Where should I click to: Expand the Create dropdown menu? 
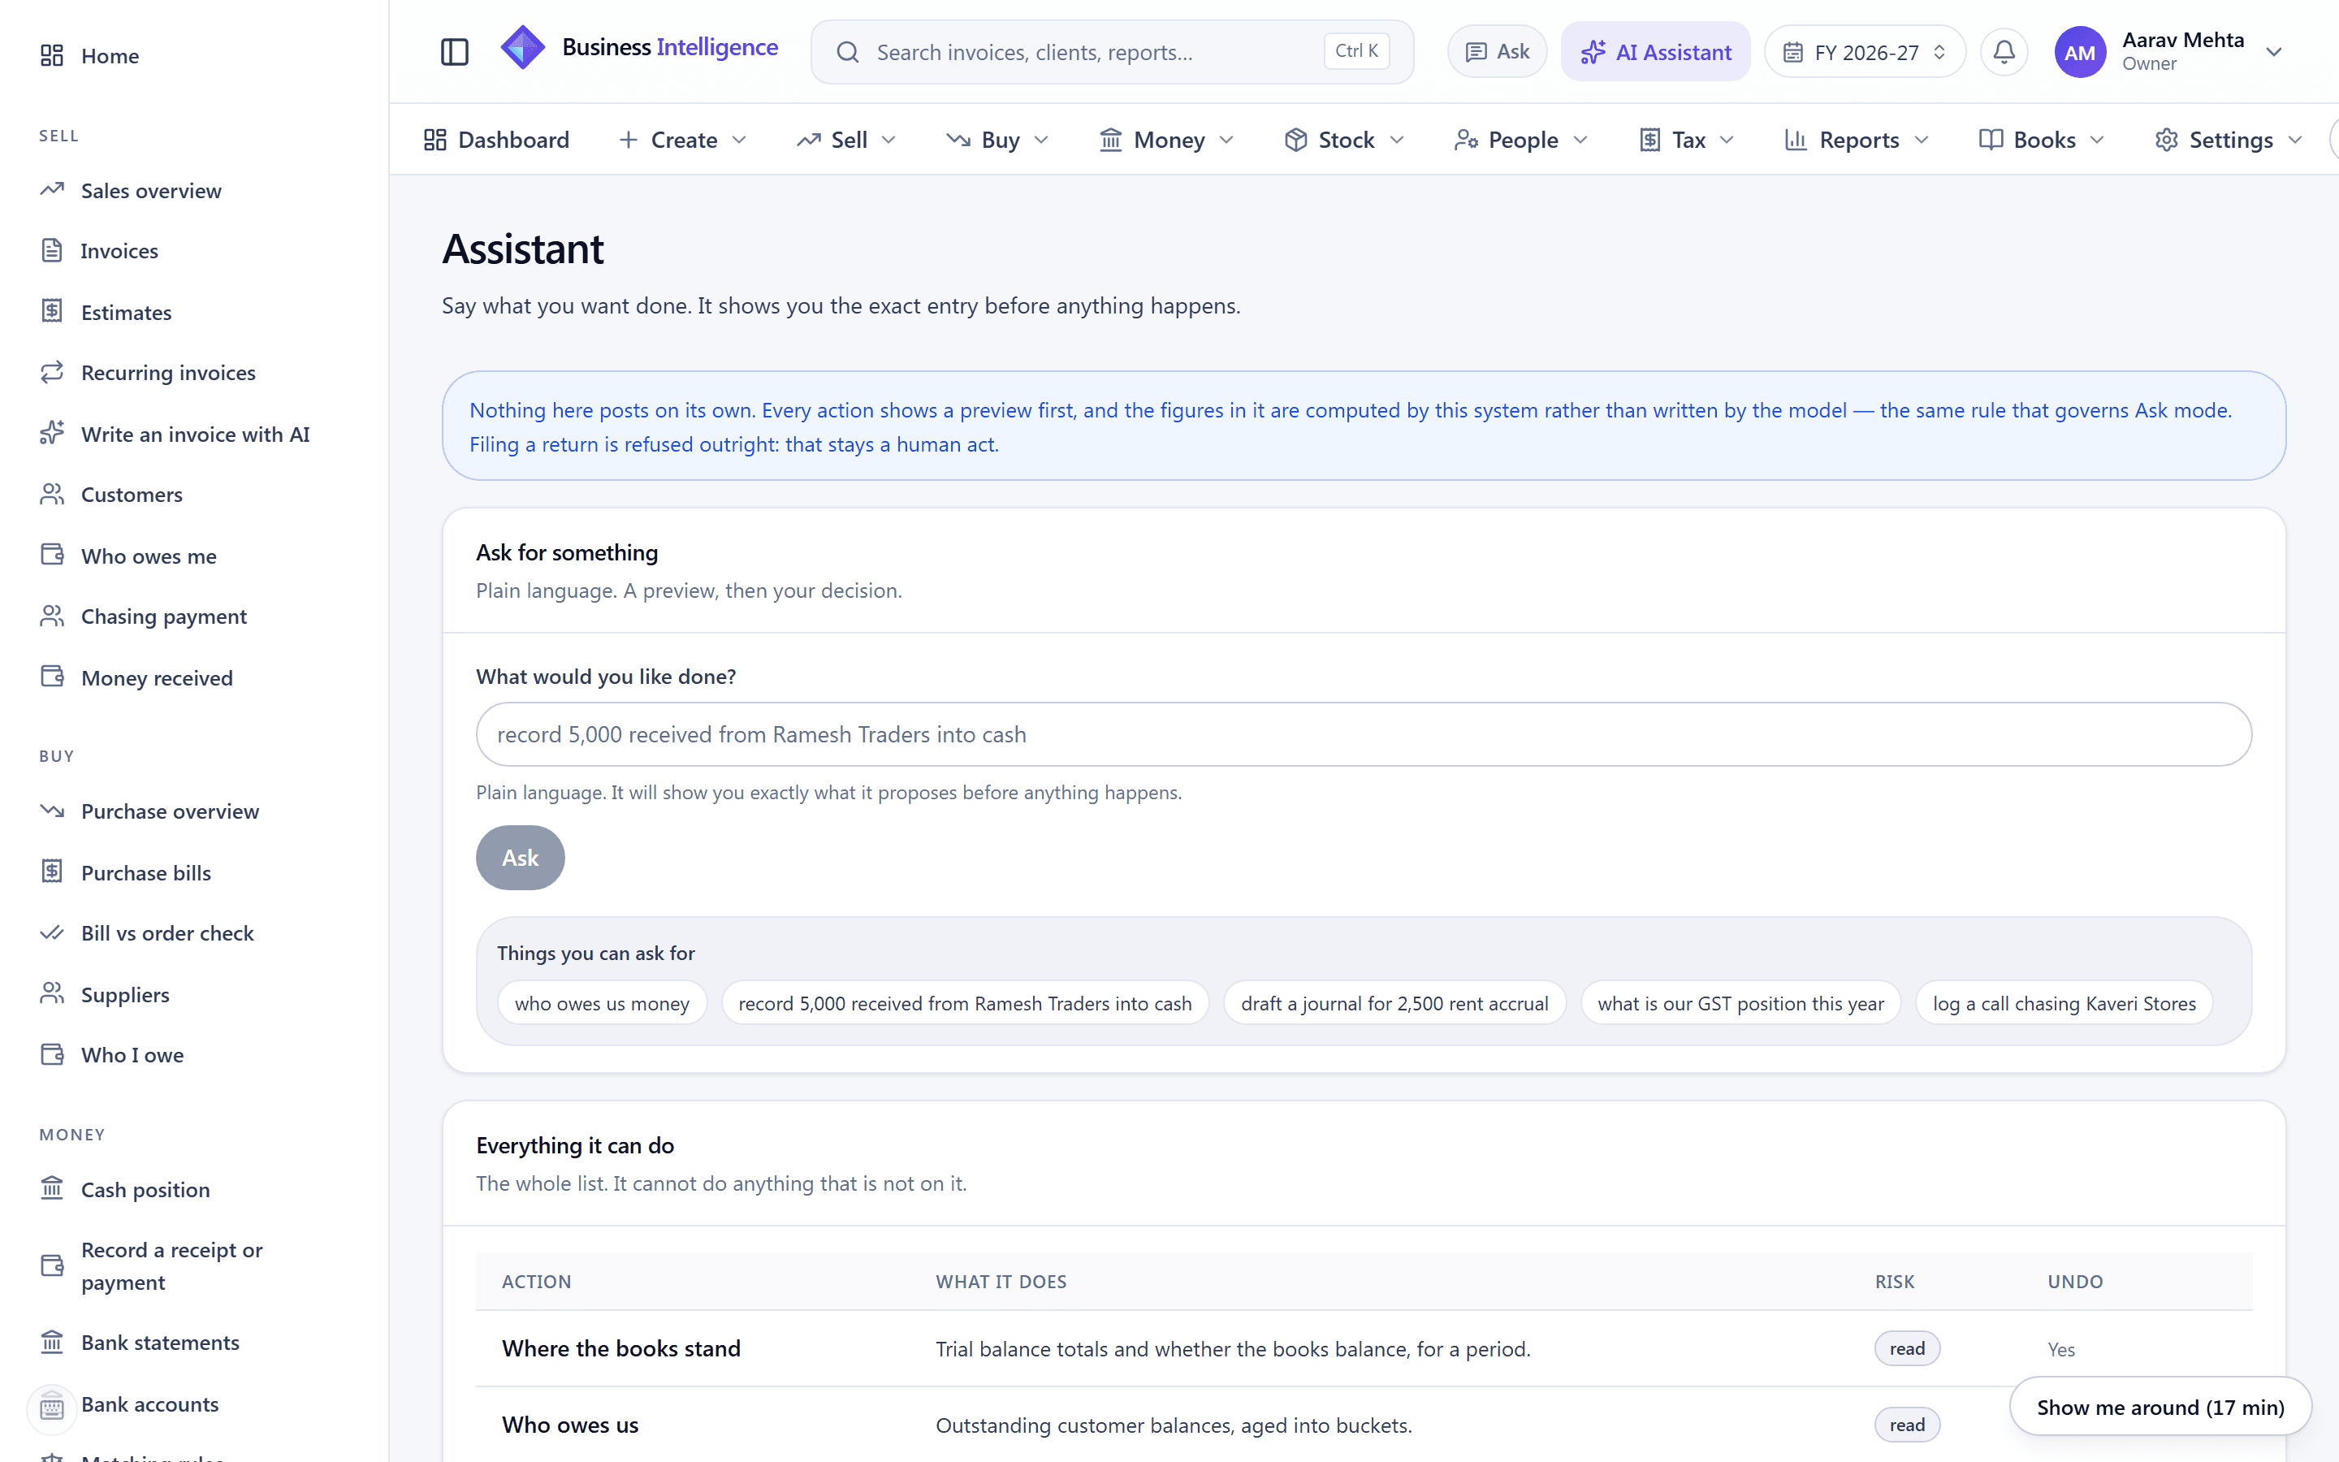click(682, 139)
